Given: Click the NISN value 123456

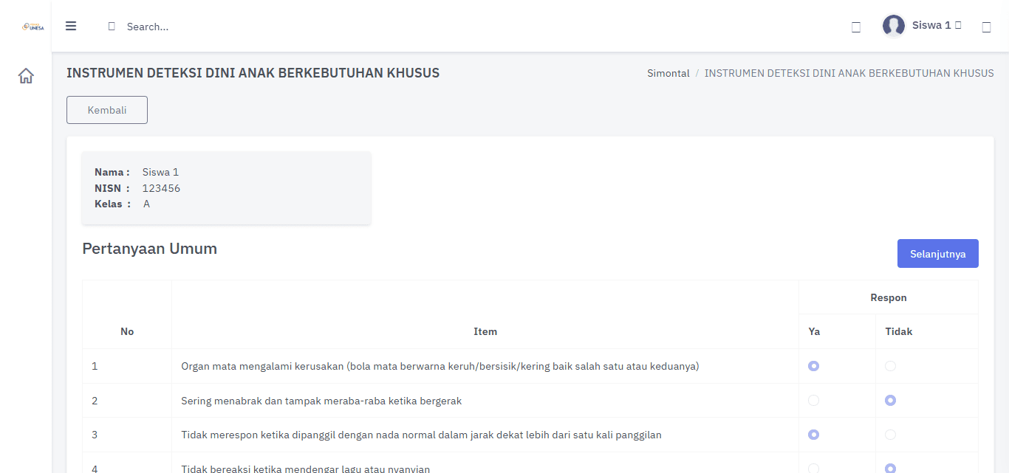Looking at the screenshot, I should (161, 188).
